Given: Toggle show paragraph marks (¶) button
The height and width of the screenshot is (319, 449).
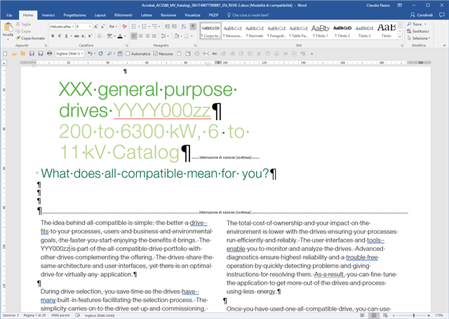Looking at the screenshot, I should coord(194,27).
